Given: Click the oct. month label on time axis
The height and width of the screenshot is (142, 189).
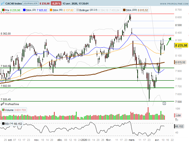Looking at the screenshot, I should [10, 140].
